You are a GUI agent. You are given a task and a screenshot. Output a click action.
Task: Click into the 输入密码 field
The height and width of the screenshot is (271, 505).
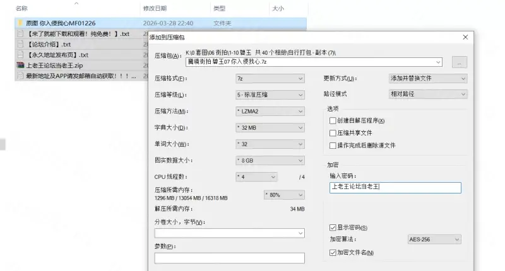click(395, 187)
